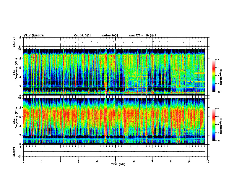Click time axis tick label "0"
Image resolution: width=234 pixels, height=181 pixels.
[x=23, y=161]
